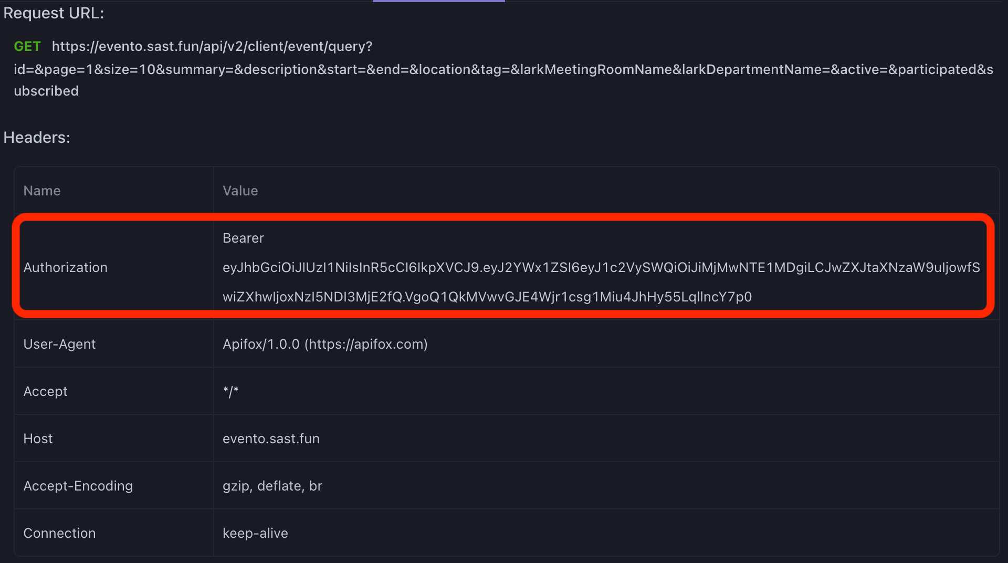Click the keep-alive Connection value

(255, 533)
